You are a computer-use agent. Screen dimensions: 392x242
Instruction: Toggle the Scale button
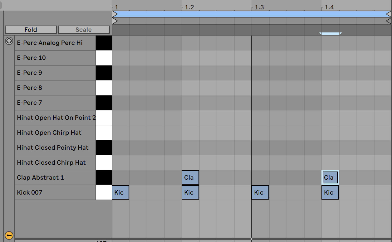pos(84,29)
